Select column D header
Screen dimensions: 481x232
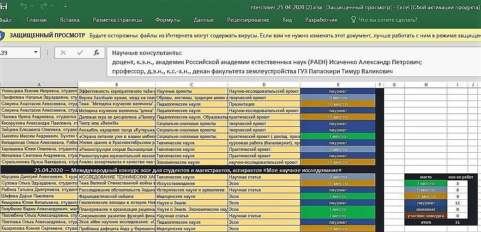click(x=264, y=84)
